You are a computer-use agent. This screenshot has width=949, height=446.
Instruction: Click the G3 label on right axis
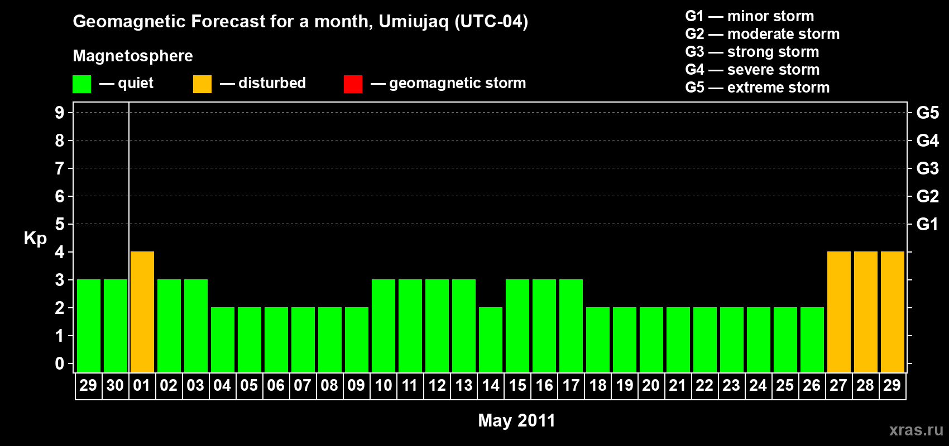point(928,168)
